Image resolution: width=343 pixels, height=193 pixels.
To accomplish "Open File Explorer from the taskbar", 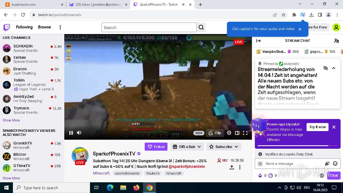I will click(x=123, y=188).
